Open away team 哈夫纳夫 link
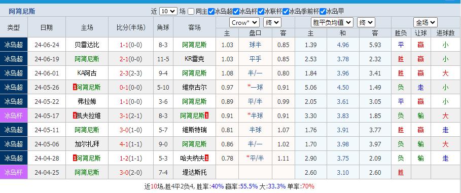This screenshot has height=193, width=461. 192,158
